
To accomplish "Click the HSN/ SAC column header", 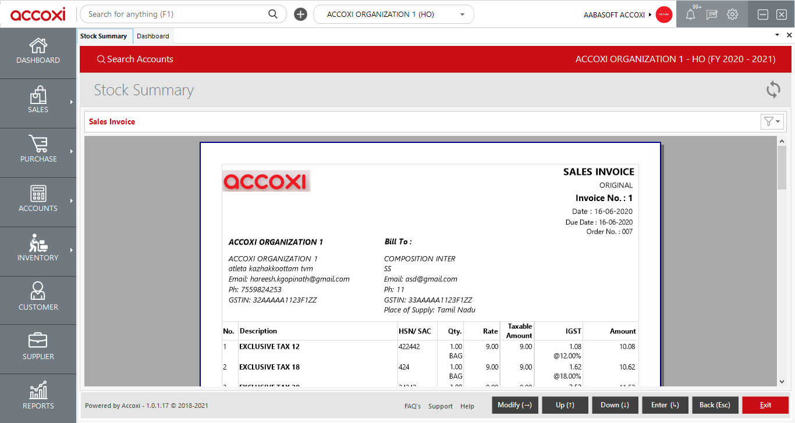I will click(414, 331).
